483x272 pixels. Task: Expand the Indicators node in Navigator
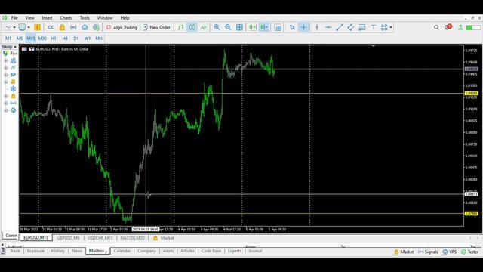pos(5,68)
